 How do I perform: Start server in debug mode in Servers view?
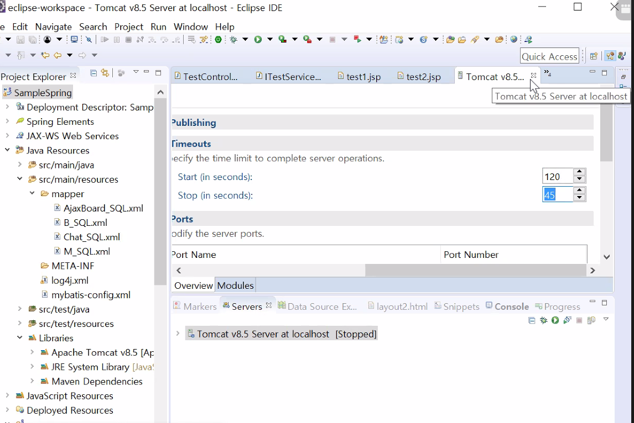point(543,320)
